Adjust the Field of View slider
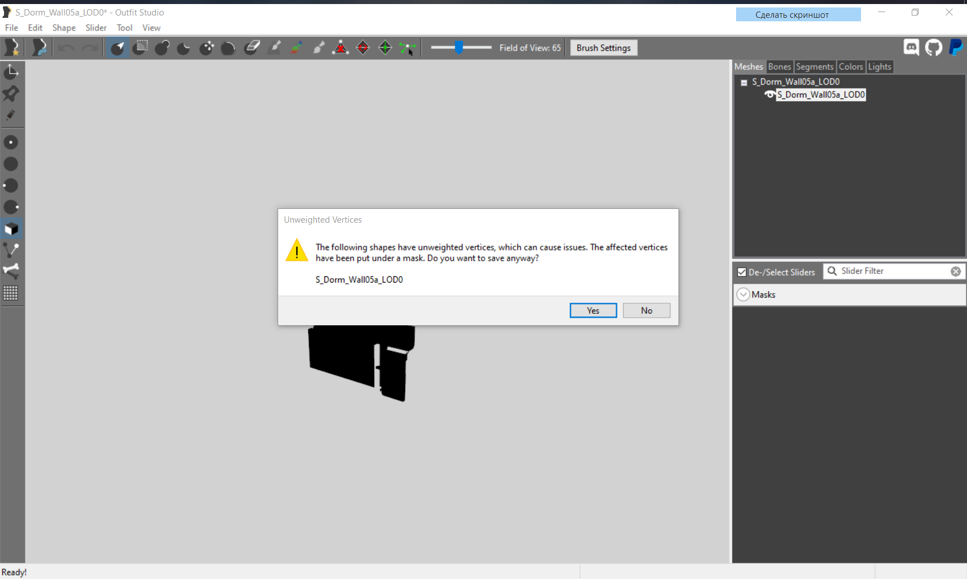Screen dimensions: 967x579 point(459,48)
